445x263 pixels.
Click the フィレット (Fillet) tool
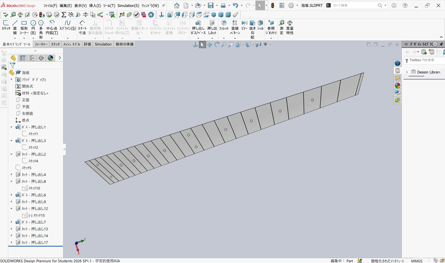pyautogui.click(x=224, y=25)
